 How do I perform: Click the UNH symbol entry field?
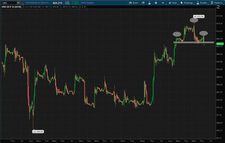(9, 3)
